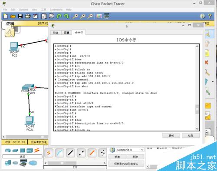Save the network with the floppy icon
Screen dimensions: 217x171
(20, 16)
